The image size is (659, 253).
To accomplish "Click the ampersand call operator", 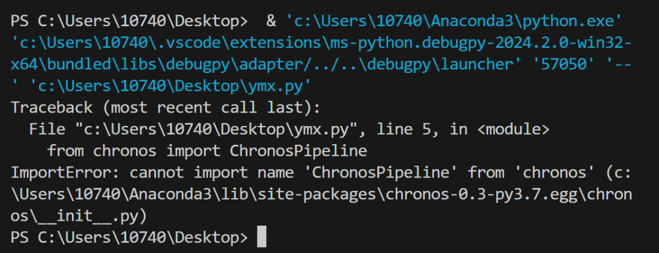I will 271,21.
